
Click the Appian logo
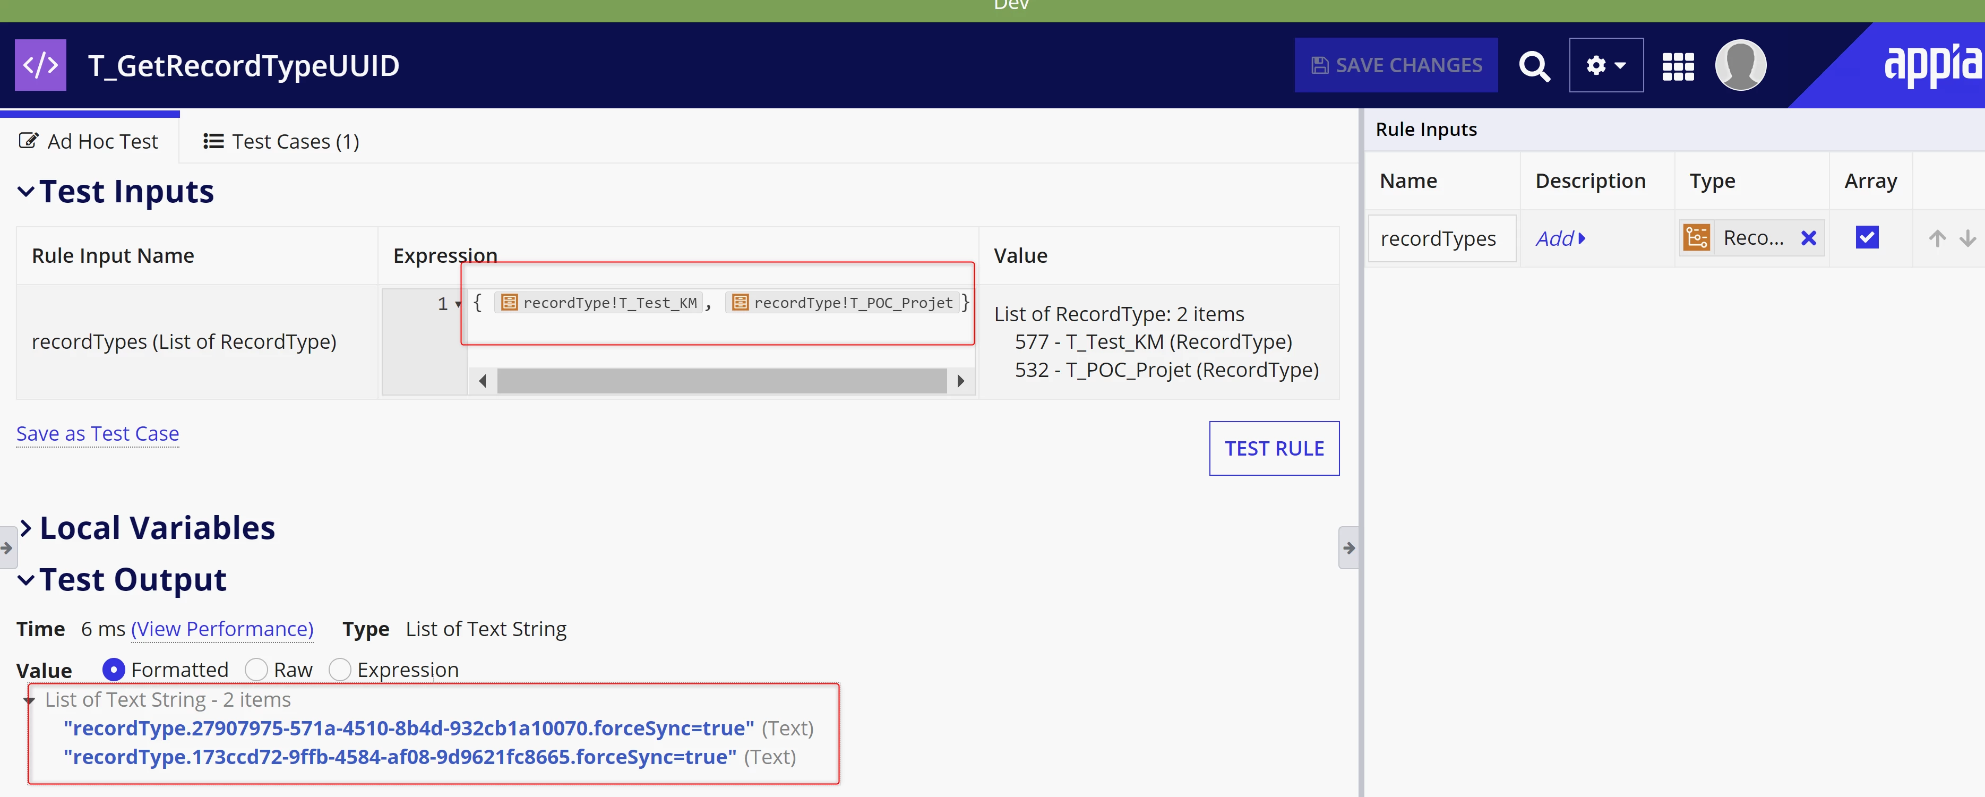tap(1932, 65)
